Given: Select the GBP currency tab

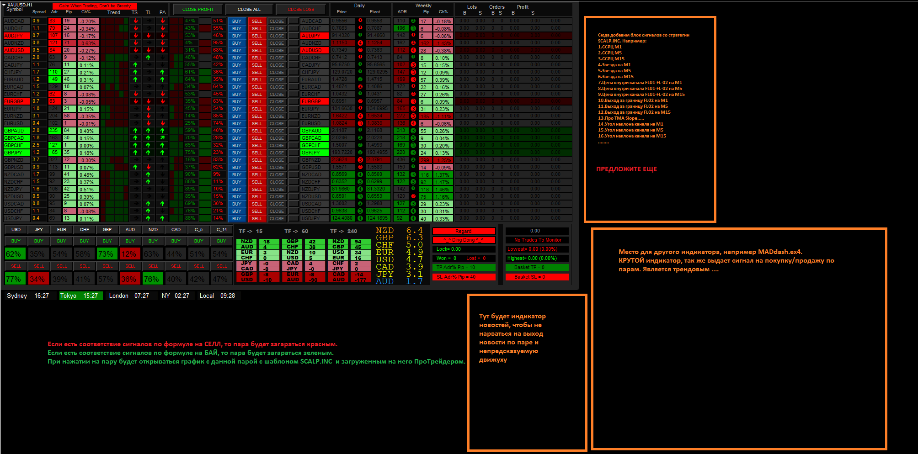Looking at the screenshot, I should click(107, 230).
